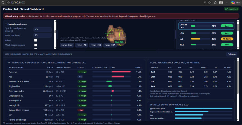Click the Triglycerides measurement row
This screenshot has width=242, height=125.
coord(75,86)
